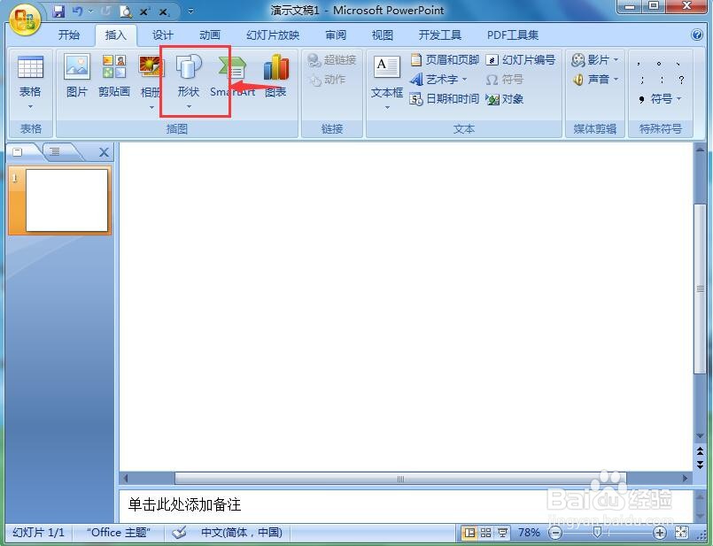Insert a table with 表格 icon
The image size is (713, 546).
click(30, 68)
